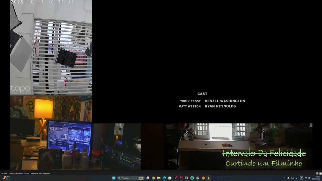Open the Windows Start menu
The width and height of the screenshot is (322, 181).
point(114,178)
